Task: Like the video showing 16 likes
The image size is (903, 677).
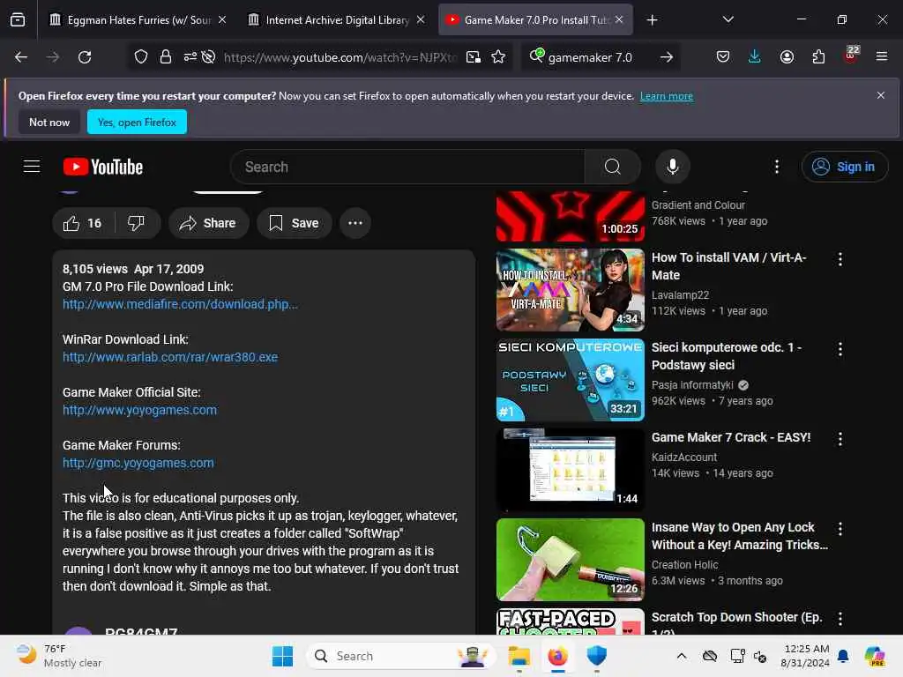Action: pos(83,223)
